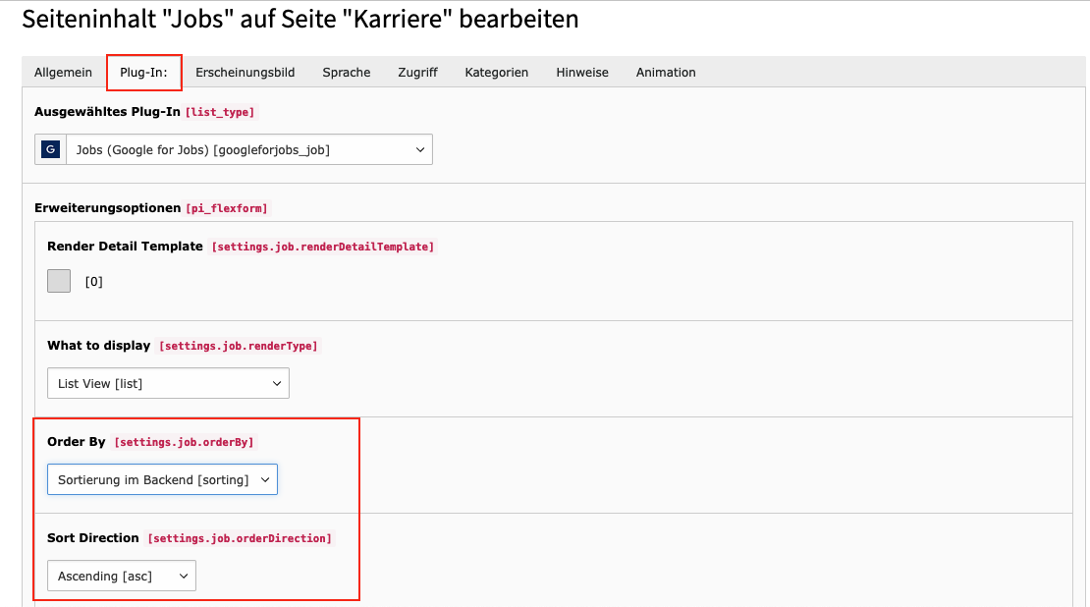Click the settings.job.renderType field tag

[x=239, y=346]
